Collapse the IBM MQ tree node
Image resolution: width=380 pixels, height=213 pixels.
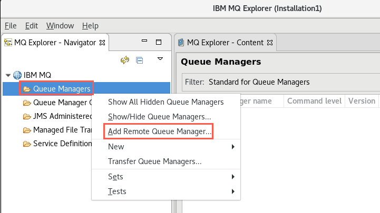pyautogui.click(x=8, y=75)
